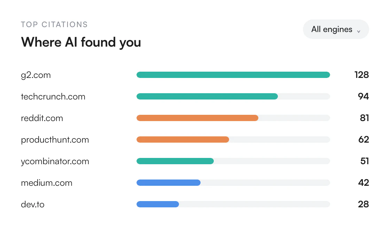Viewport: 390px width, 231px height.
Task: Click the TOP CITATIONS label
Action: (x=54, y=24)
